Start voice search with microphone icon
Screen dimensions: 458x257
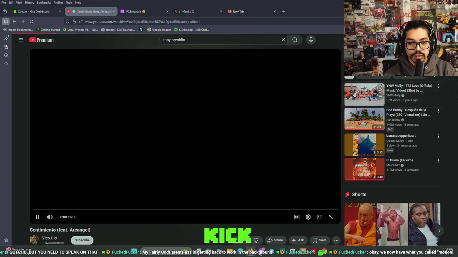click(311, 40)
